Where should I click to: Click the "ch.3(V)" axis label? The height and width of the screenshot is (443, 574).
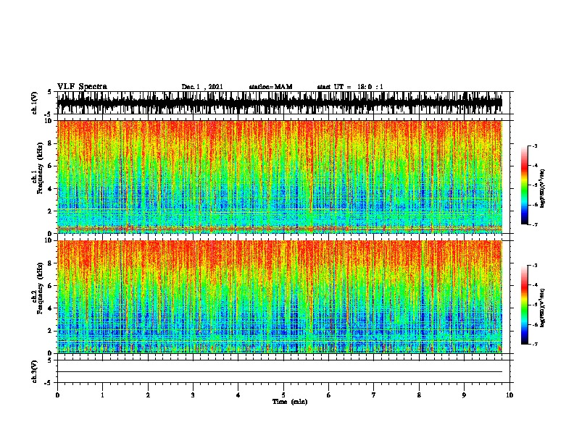click(x=35, y=371)
